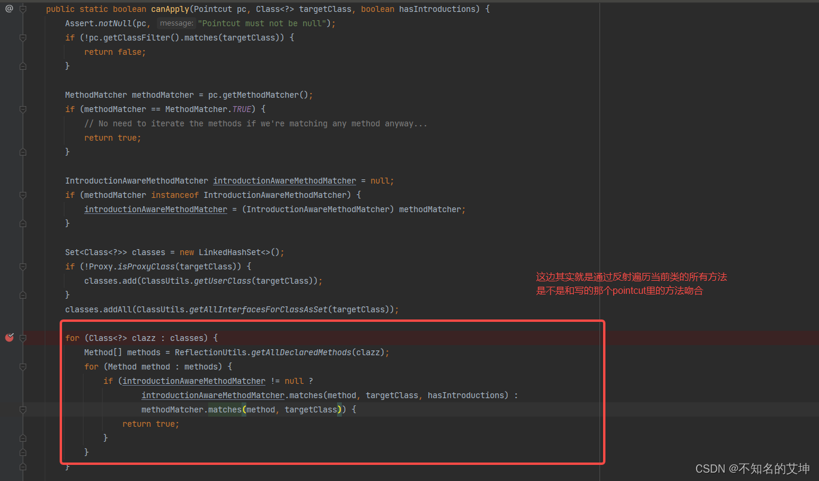Collapse the 'if (!Proxy.isProxyClass' fold marker
The height and width of the screenshot is (481, 819).
23,266
